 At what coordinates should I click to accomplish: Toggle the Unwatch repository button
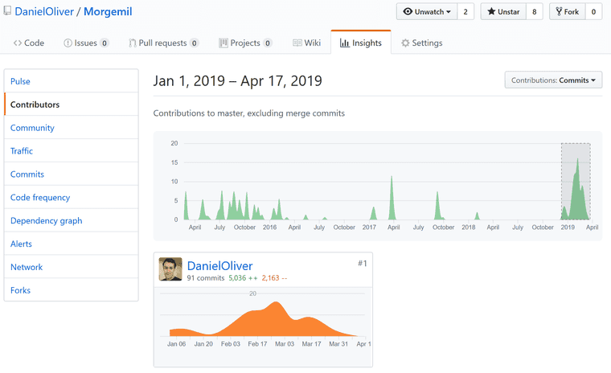426,12
